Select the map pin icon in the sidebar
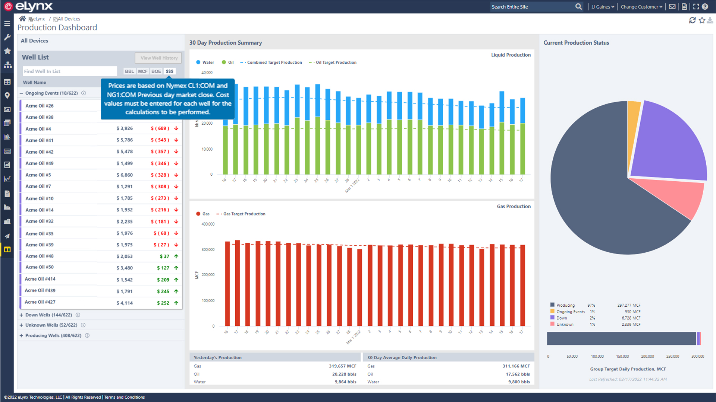 pyautogui.click(x=7, y=95)
